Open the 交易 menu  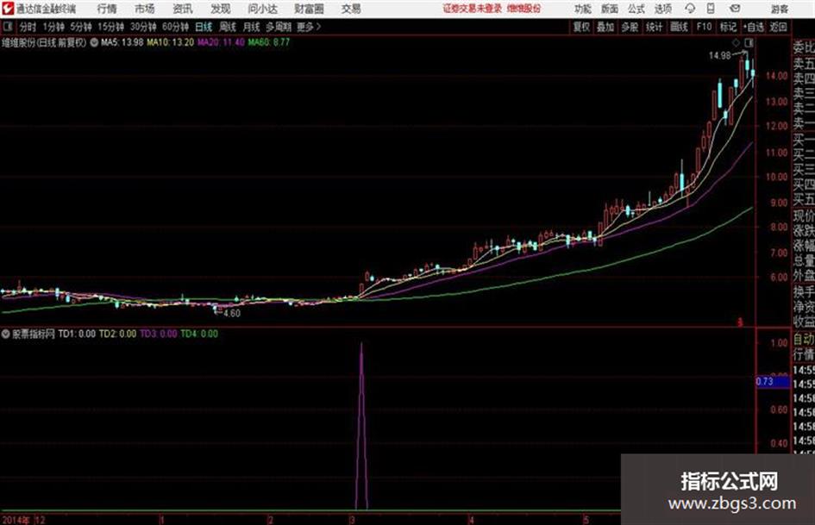point(351,9)
